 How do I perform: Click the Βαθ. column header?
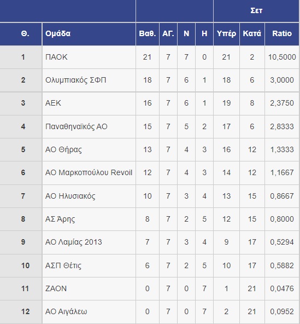point(148,33)
